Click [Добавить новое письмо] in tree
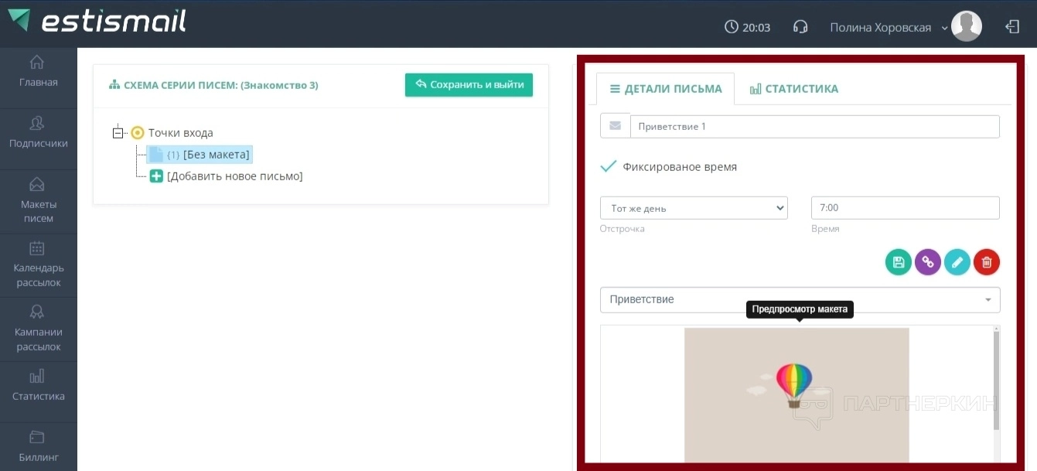The height and width of the screenshot is (471, 1037). (x=235, y=176)
